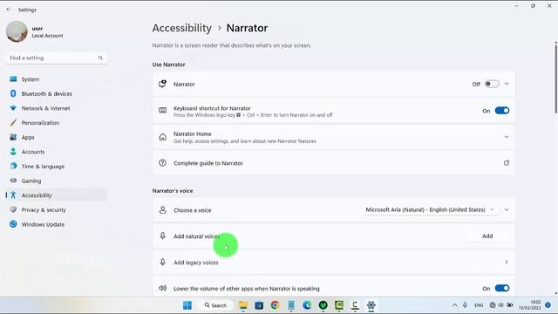Image resolution: width=558 pixels, height=314 pixels.
Task: Open Microsoft Edge from taskbar
Action: point(307,305)
